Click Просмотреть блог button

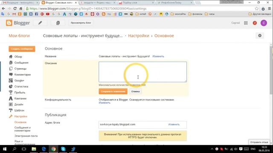click(81, 23)
